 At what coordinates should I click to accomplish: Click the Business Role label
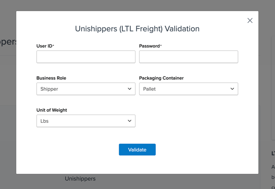(x=51, y=78)
